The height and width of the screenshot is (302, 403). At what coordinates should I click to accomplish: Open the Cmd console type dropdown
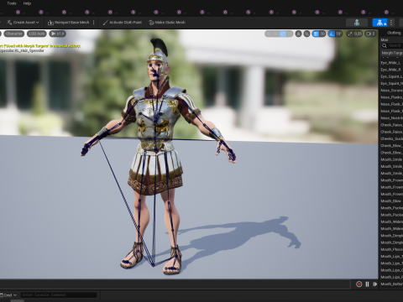(8, 295)
